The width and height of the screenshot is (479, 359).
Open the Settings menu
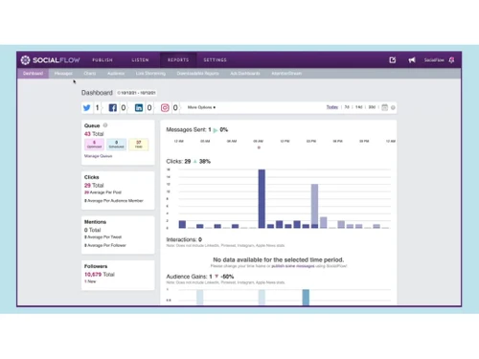click(x=216, y=60)
